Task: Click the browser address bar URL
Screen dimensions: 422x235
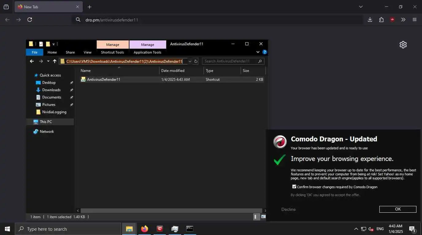Action: (x=218, y=20)
